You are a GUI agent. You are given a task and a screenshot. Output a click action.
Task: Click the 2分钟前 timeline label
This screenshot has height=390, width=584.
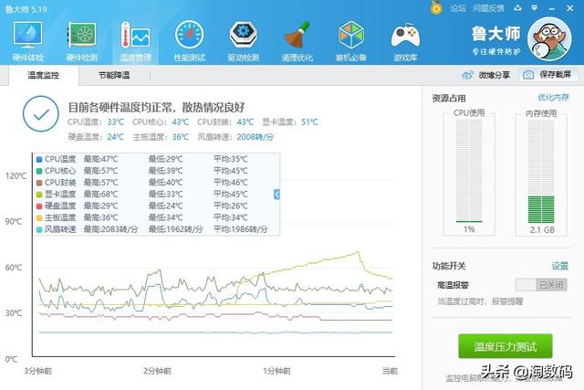point(157,371)
